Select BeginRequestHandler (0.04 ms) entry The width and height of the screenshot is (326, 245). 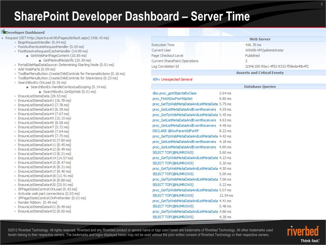tap(42, 42)
